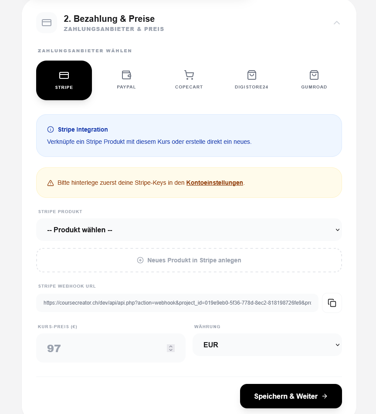Screen dimensions: 376x414
Task: Click the warning triangle icon
Action: pos(51,183)
